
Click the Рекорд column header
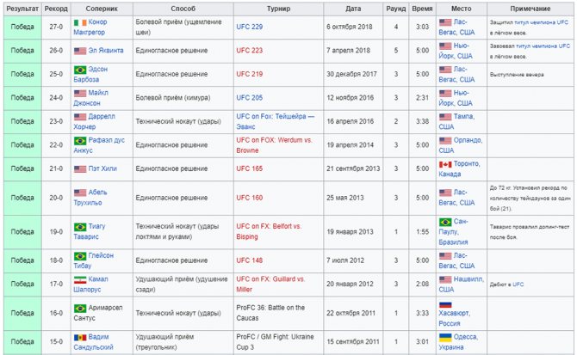pyautogui.click(x=56, y=9)
